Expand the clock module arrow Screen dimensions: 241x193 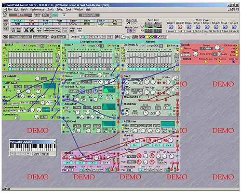coord(182,45)
